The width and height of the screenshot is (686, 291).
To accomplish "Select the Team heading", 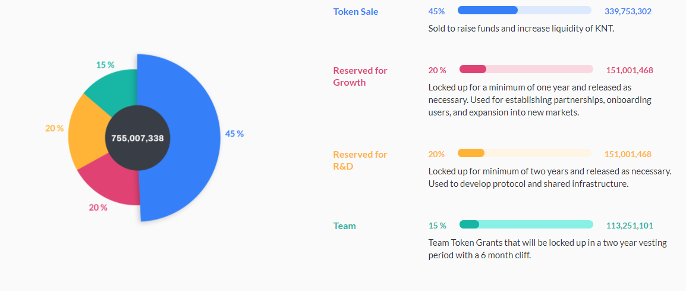I will [x=344, y=226].
